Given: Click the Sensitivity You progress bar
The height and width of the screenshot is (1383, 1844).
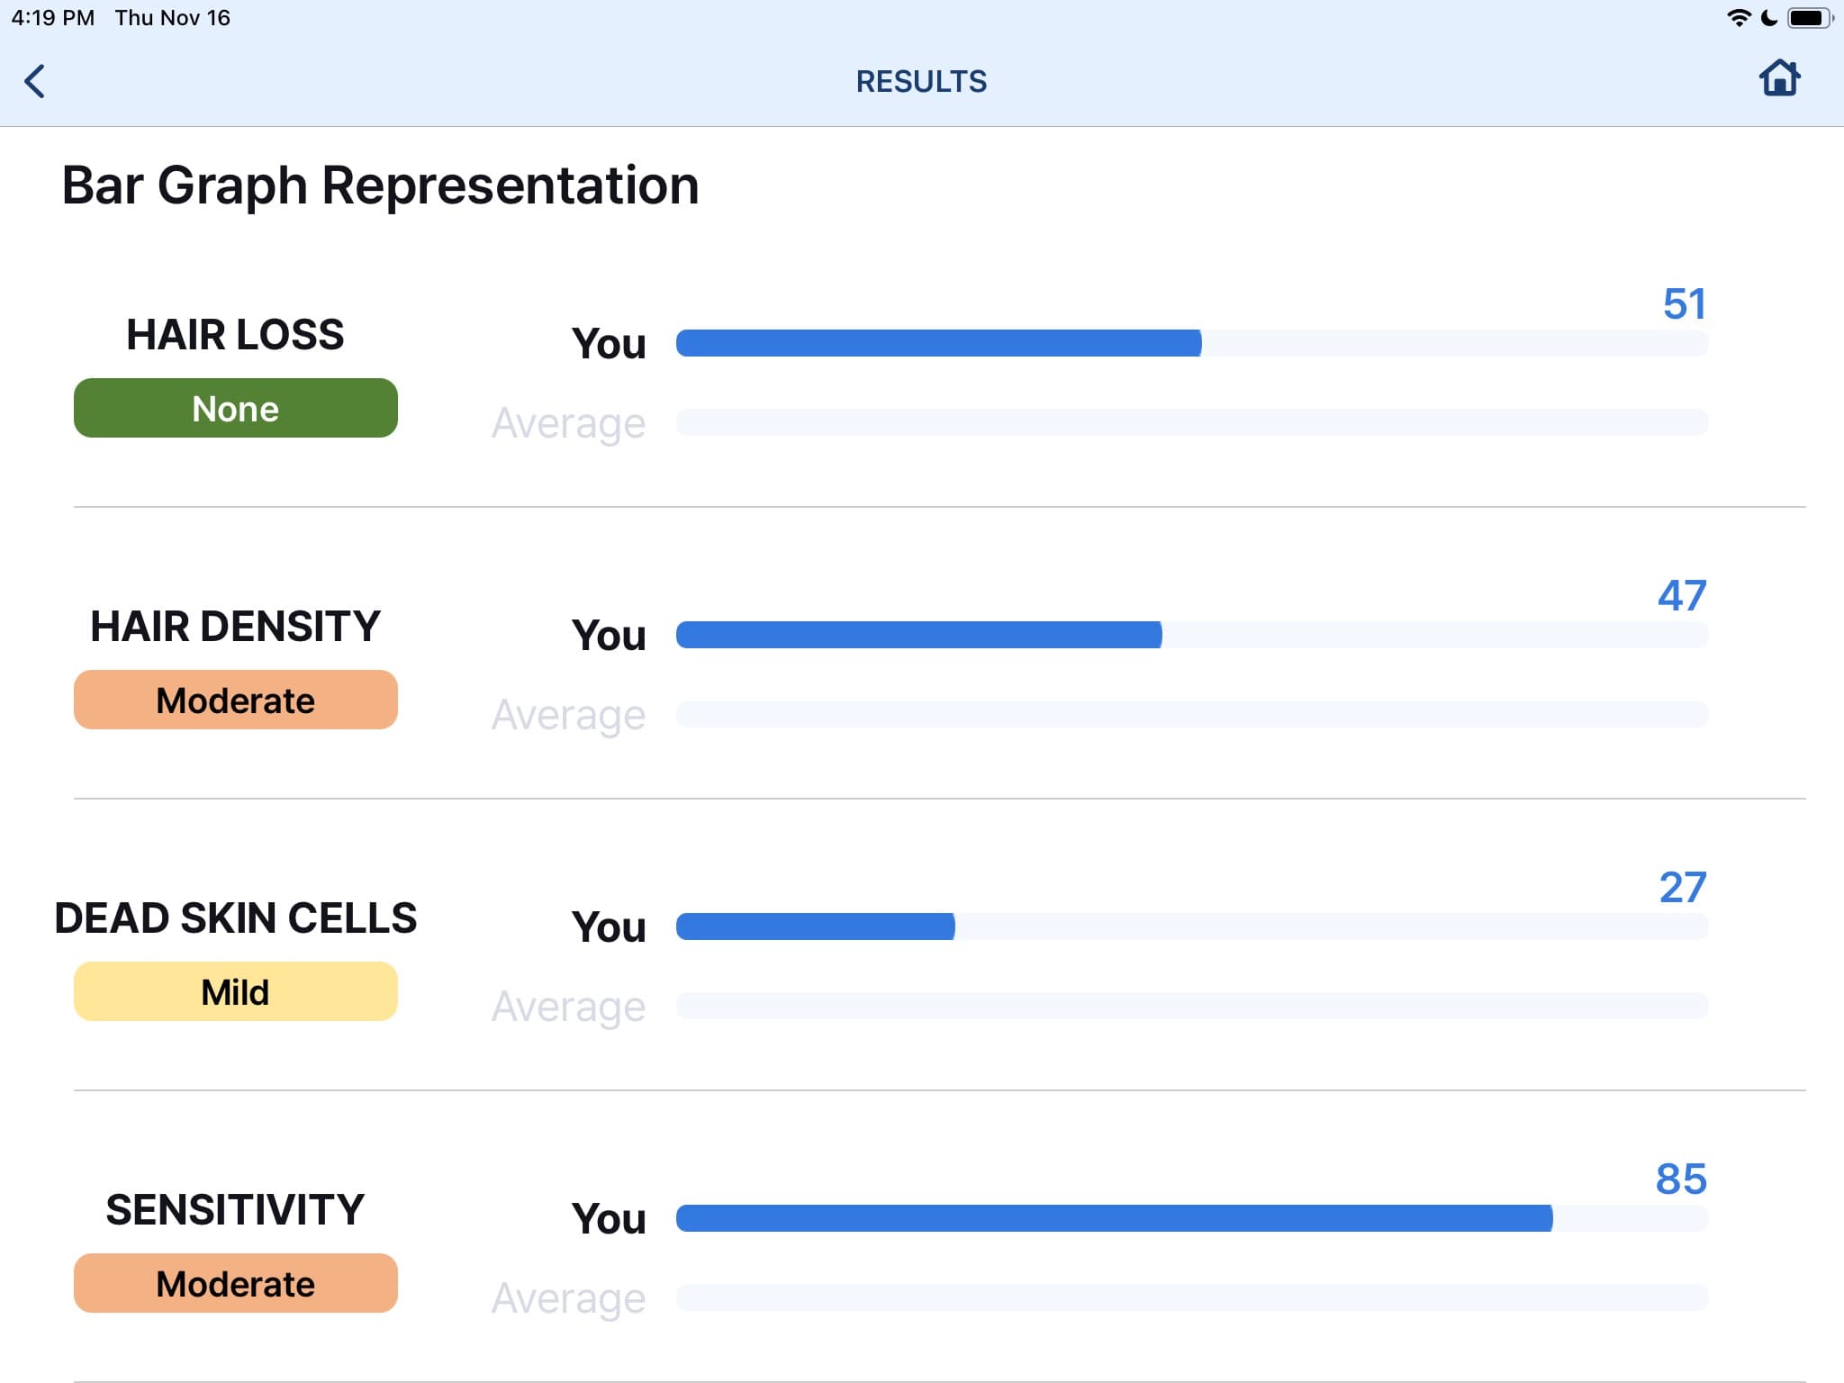Looking at the screenshot, I should [1191, 1218].
